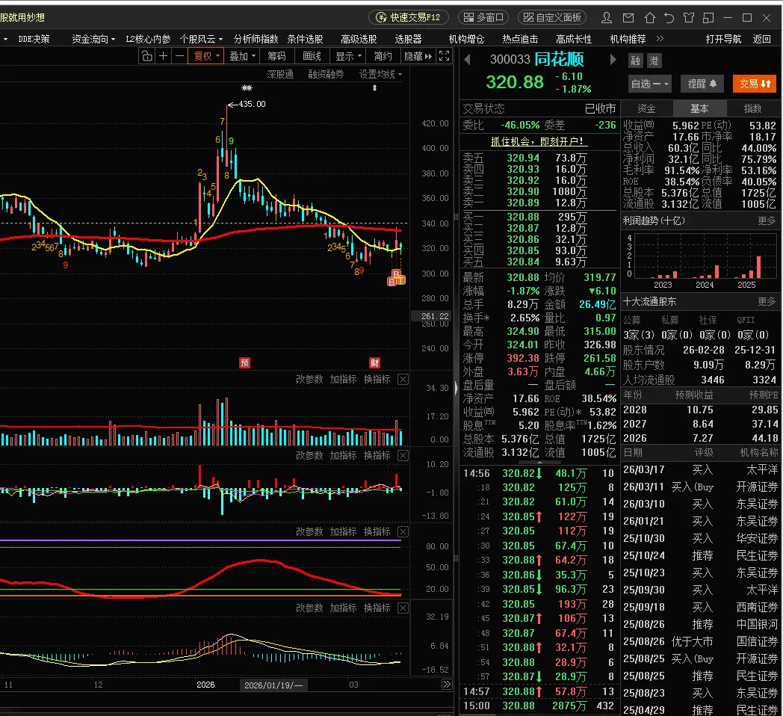Go to home page icon
The image size is (783, 716).
pos(649,18)
